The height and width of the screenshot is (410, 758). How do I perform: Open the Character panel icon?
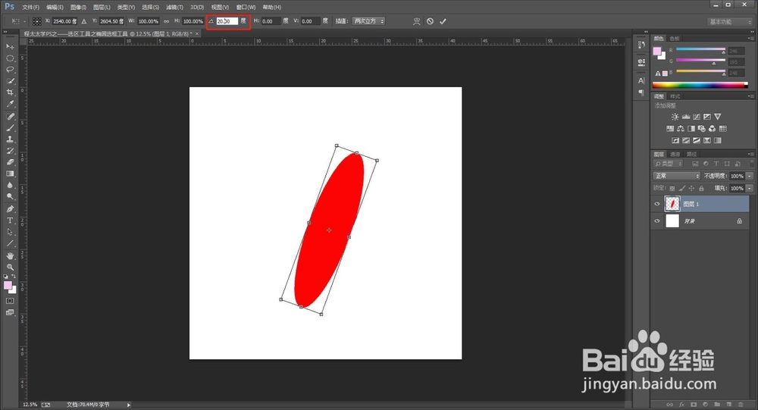pyautogui.click(x=641, y=81)
